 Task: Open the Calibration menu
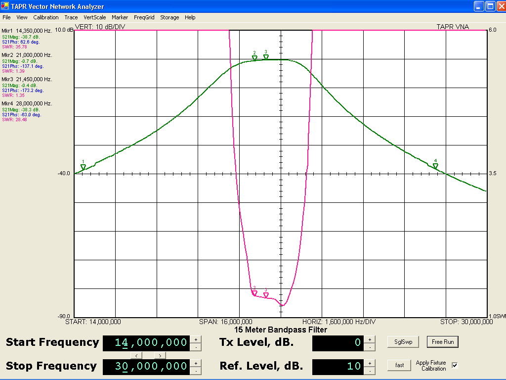(x=45, y=17)
